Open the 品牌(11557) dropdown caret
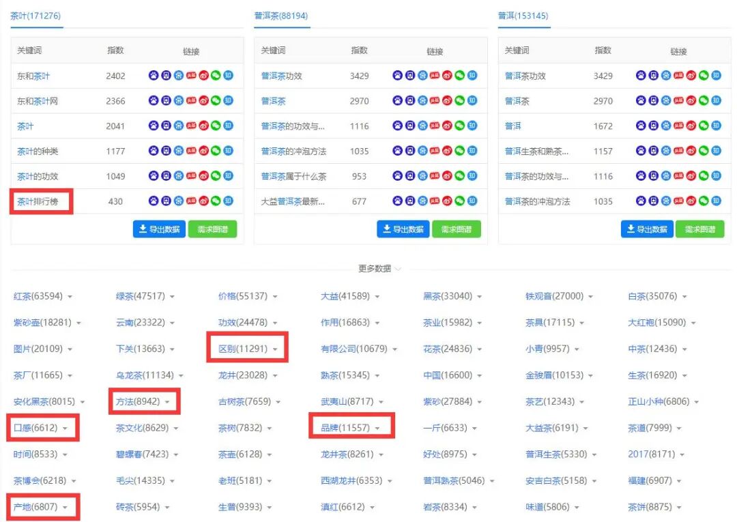Screen dimensions: 737x522 (x=377, y=429)
